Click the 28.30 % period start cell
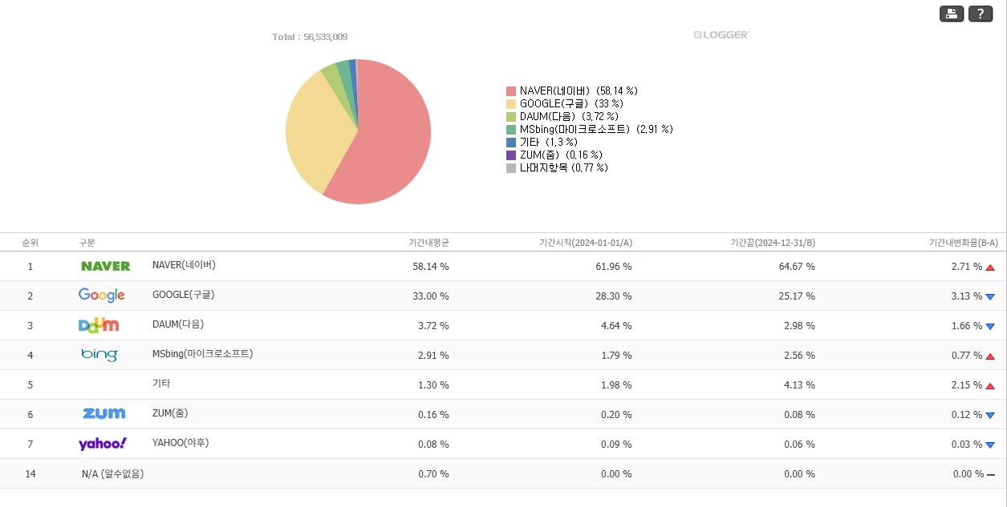1007x507 pixels. point(614,296)
